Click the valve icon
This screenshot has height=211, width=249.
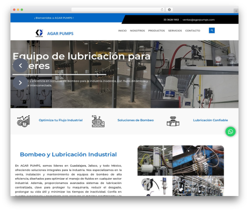[173, 121]
